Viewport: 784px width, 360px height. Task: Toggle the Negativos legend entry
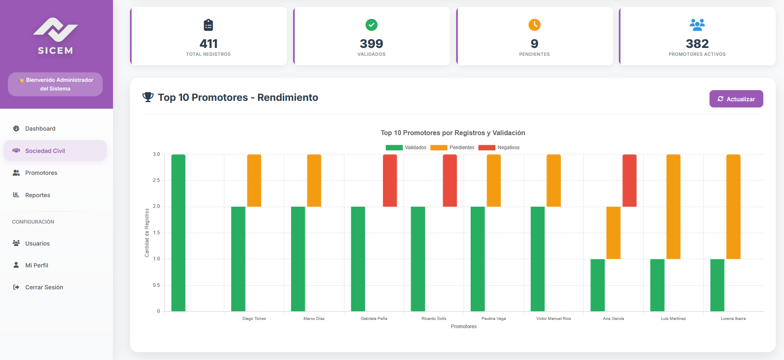coord(499,148)
